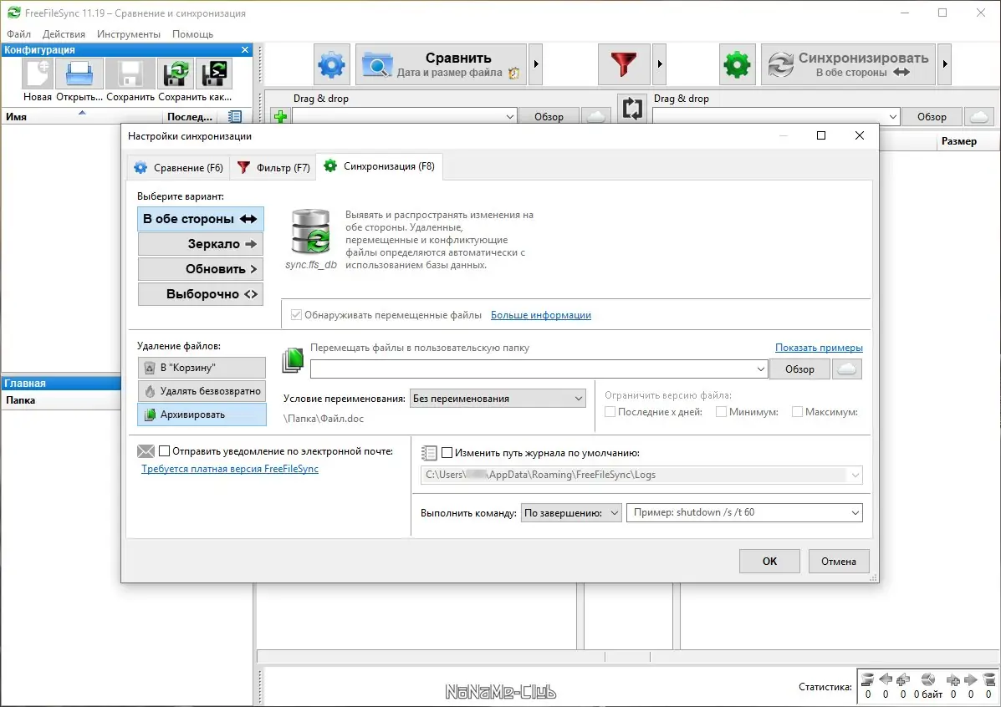Expand archive folder path dropdown arrow
Viewport: 1001px width, 707px height.
click(760, 369)
